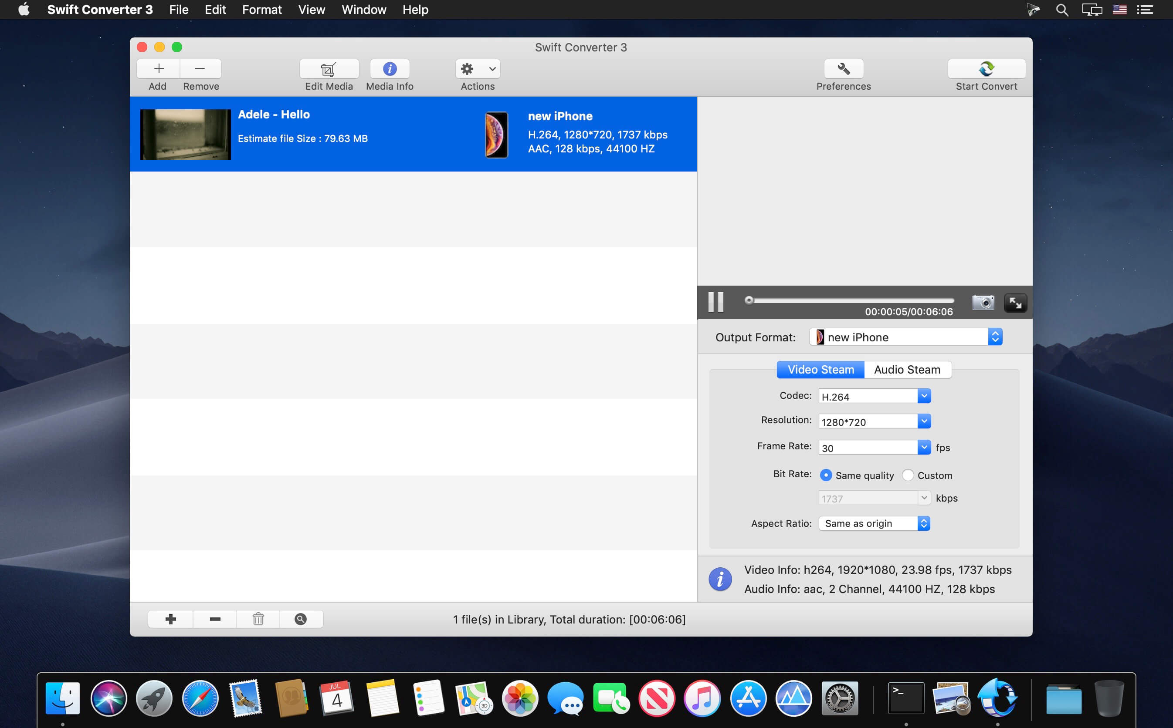Expand the Codec dropdown arrow
The height and width of the screenshot is (728, 1173).
coord(923,396)
